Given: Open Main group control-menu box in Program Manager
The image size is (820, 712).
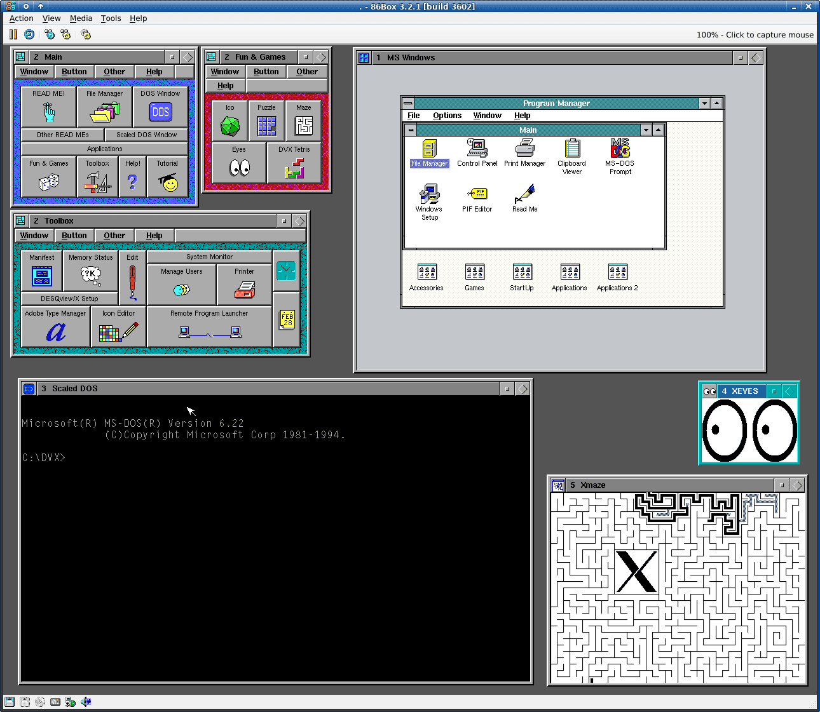Looking at the screenshot, I should coord(411,130).
